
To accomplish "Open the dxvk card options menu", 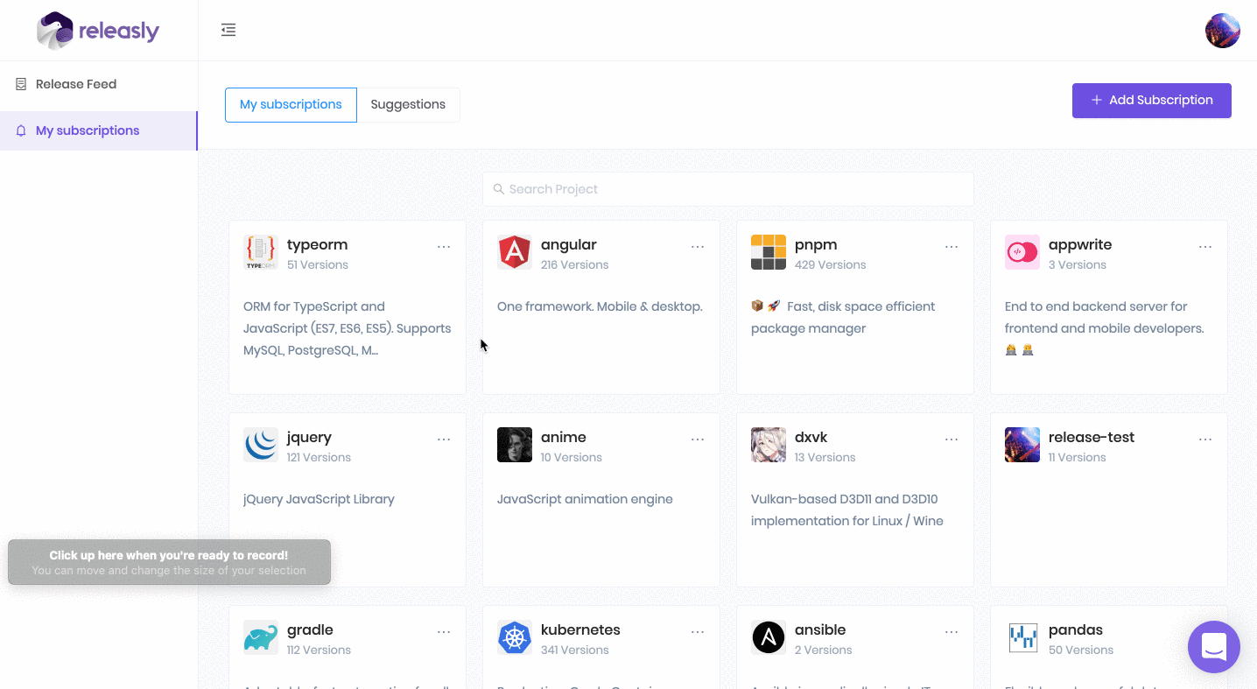I will pyautogui.click(x=952, y=439).
